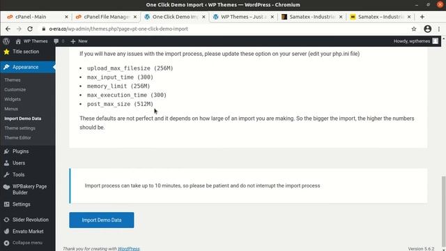The height and width of the screenshot is (251, 446).
Task: Close the WP Themes – Just tab
Action: (x=272, y=17)
